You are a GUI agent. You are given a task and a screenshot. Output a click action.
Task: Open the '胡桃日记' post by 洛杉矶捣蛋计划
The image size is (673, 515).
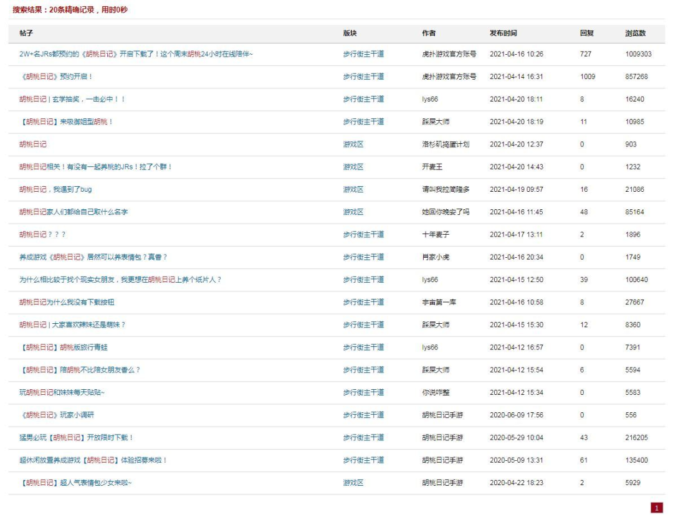click(x=32, y=144)
